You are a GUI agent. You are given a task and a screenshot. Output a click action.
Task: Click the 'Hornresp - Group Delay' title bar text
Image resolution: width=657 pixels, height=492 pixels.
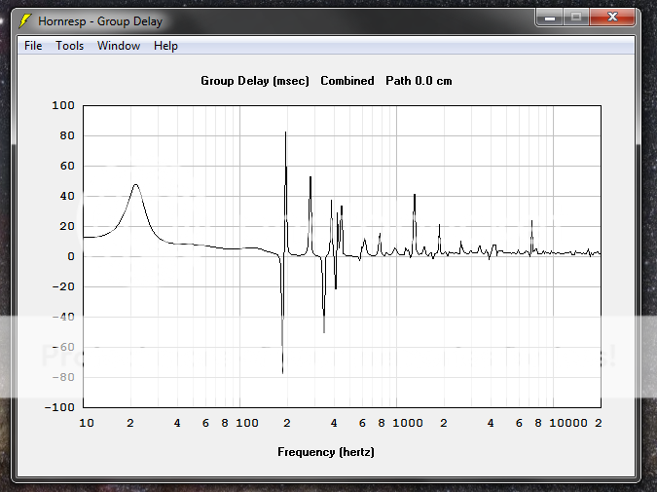[100, 20]
